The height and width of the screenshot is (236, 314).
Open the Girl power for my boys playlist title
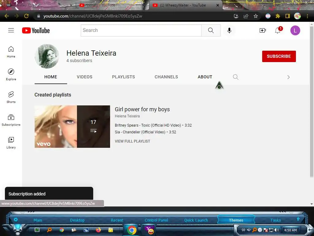point(142,109)
